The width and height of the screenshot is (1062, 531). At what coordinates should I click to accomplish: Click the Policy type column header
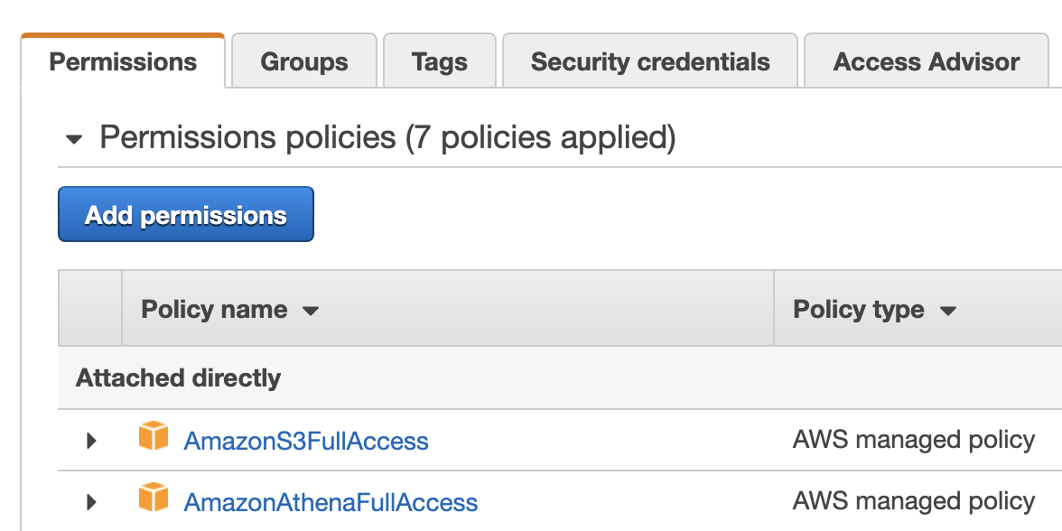coord(859,310)
